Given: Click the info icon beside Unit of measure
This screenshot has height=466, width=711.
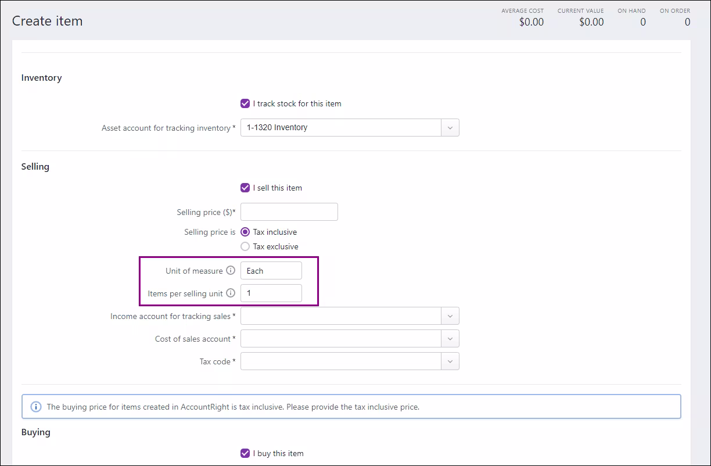Looking at the screenshot, I should click(231, 271).
